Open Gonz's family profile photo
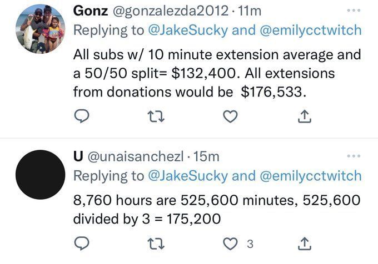Image resolution: width=378 pixels, height=264 pixels. point(39,29)
